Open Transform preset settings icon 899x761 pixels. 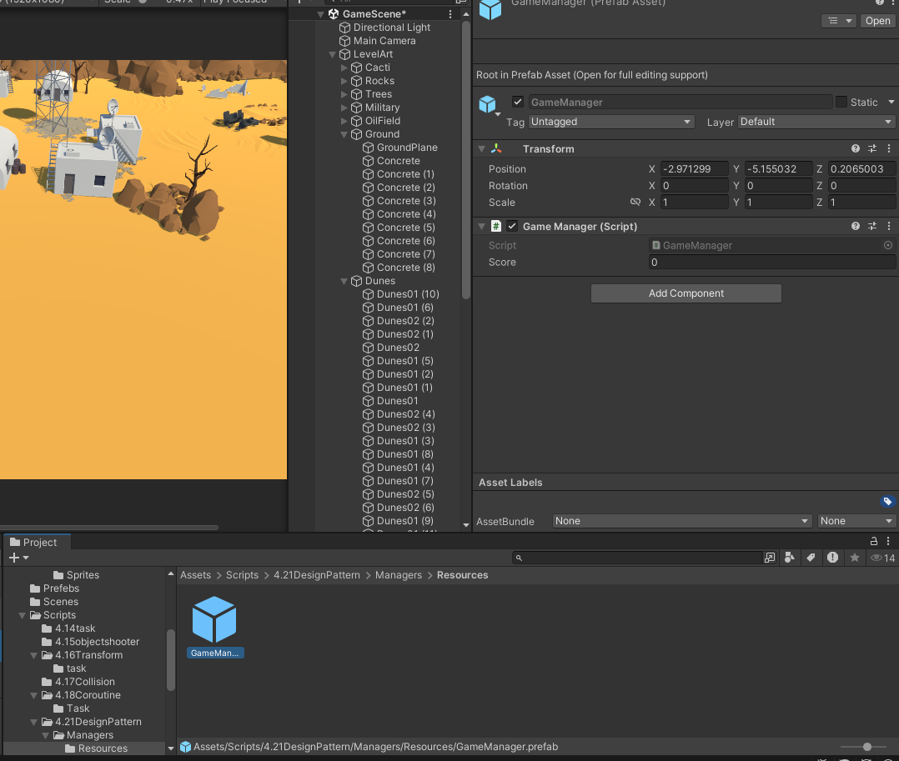(872, 148)
